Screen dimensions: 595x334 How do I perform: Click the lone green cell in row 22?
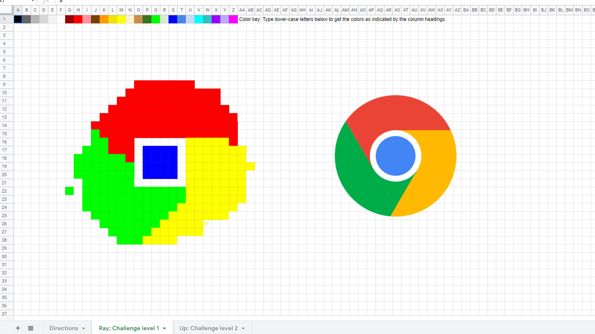click(69, 191)
